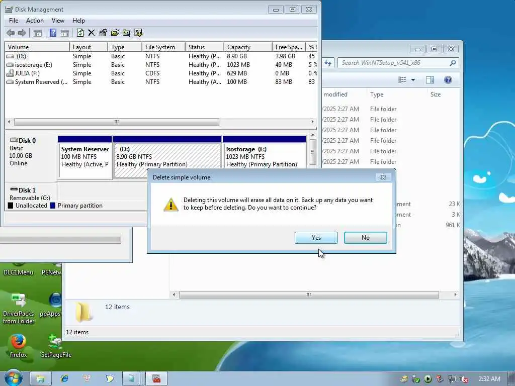Open the firefox desktop shortcut
Viewport: 515px width, 386px height.
pos(18,346)
